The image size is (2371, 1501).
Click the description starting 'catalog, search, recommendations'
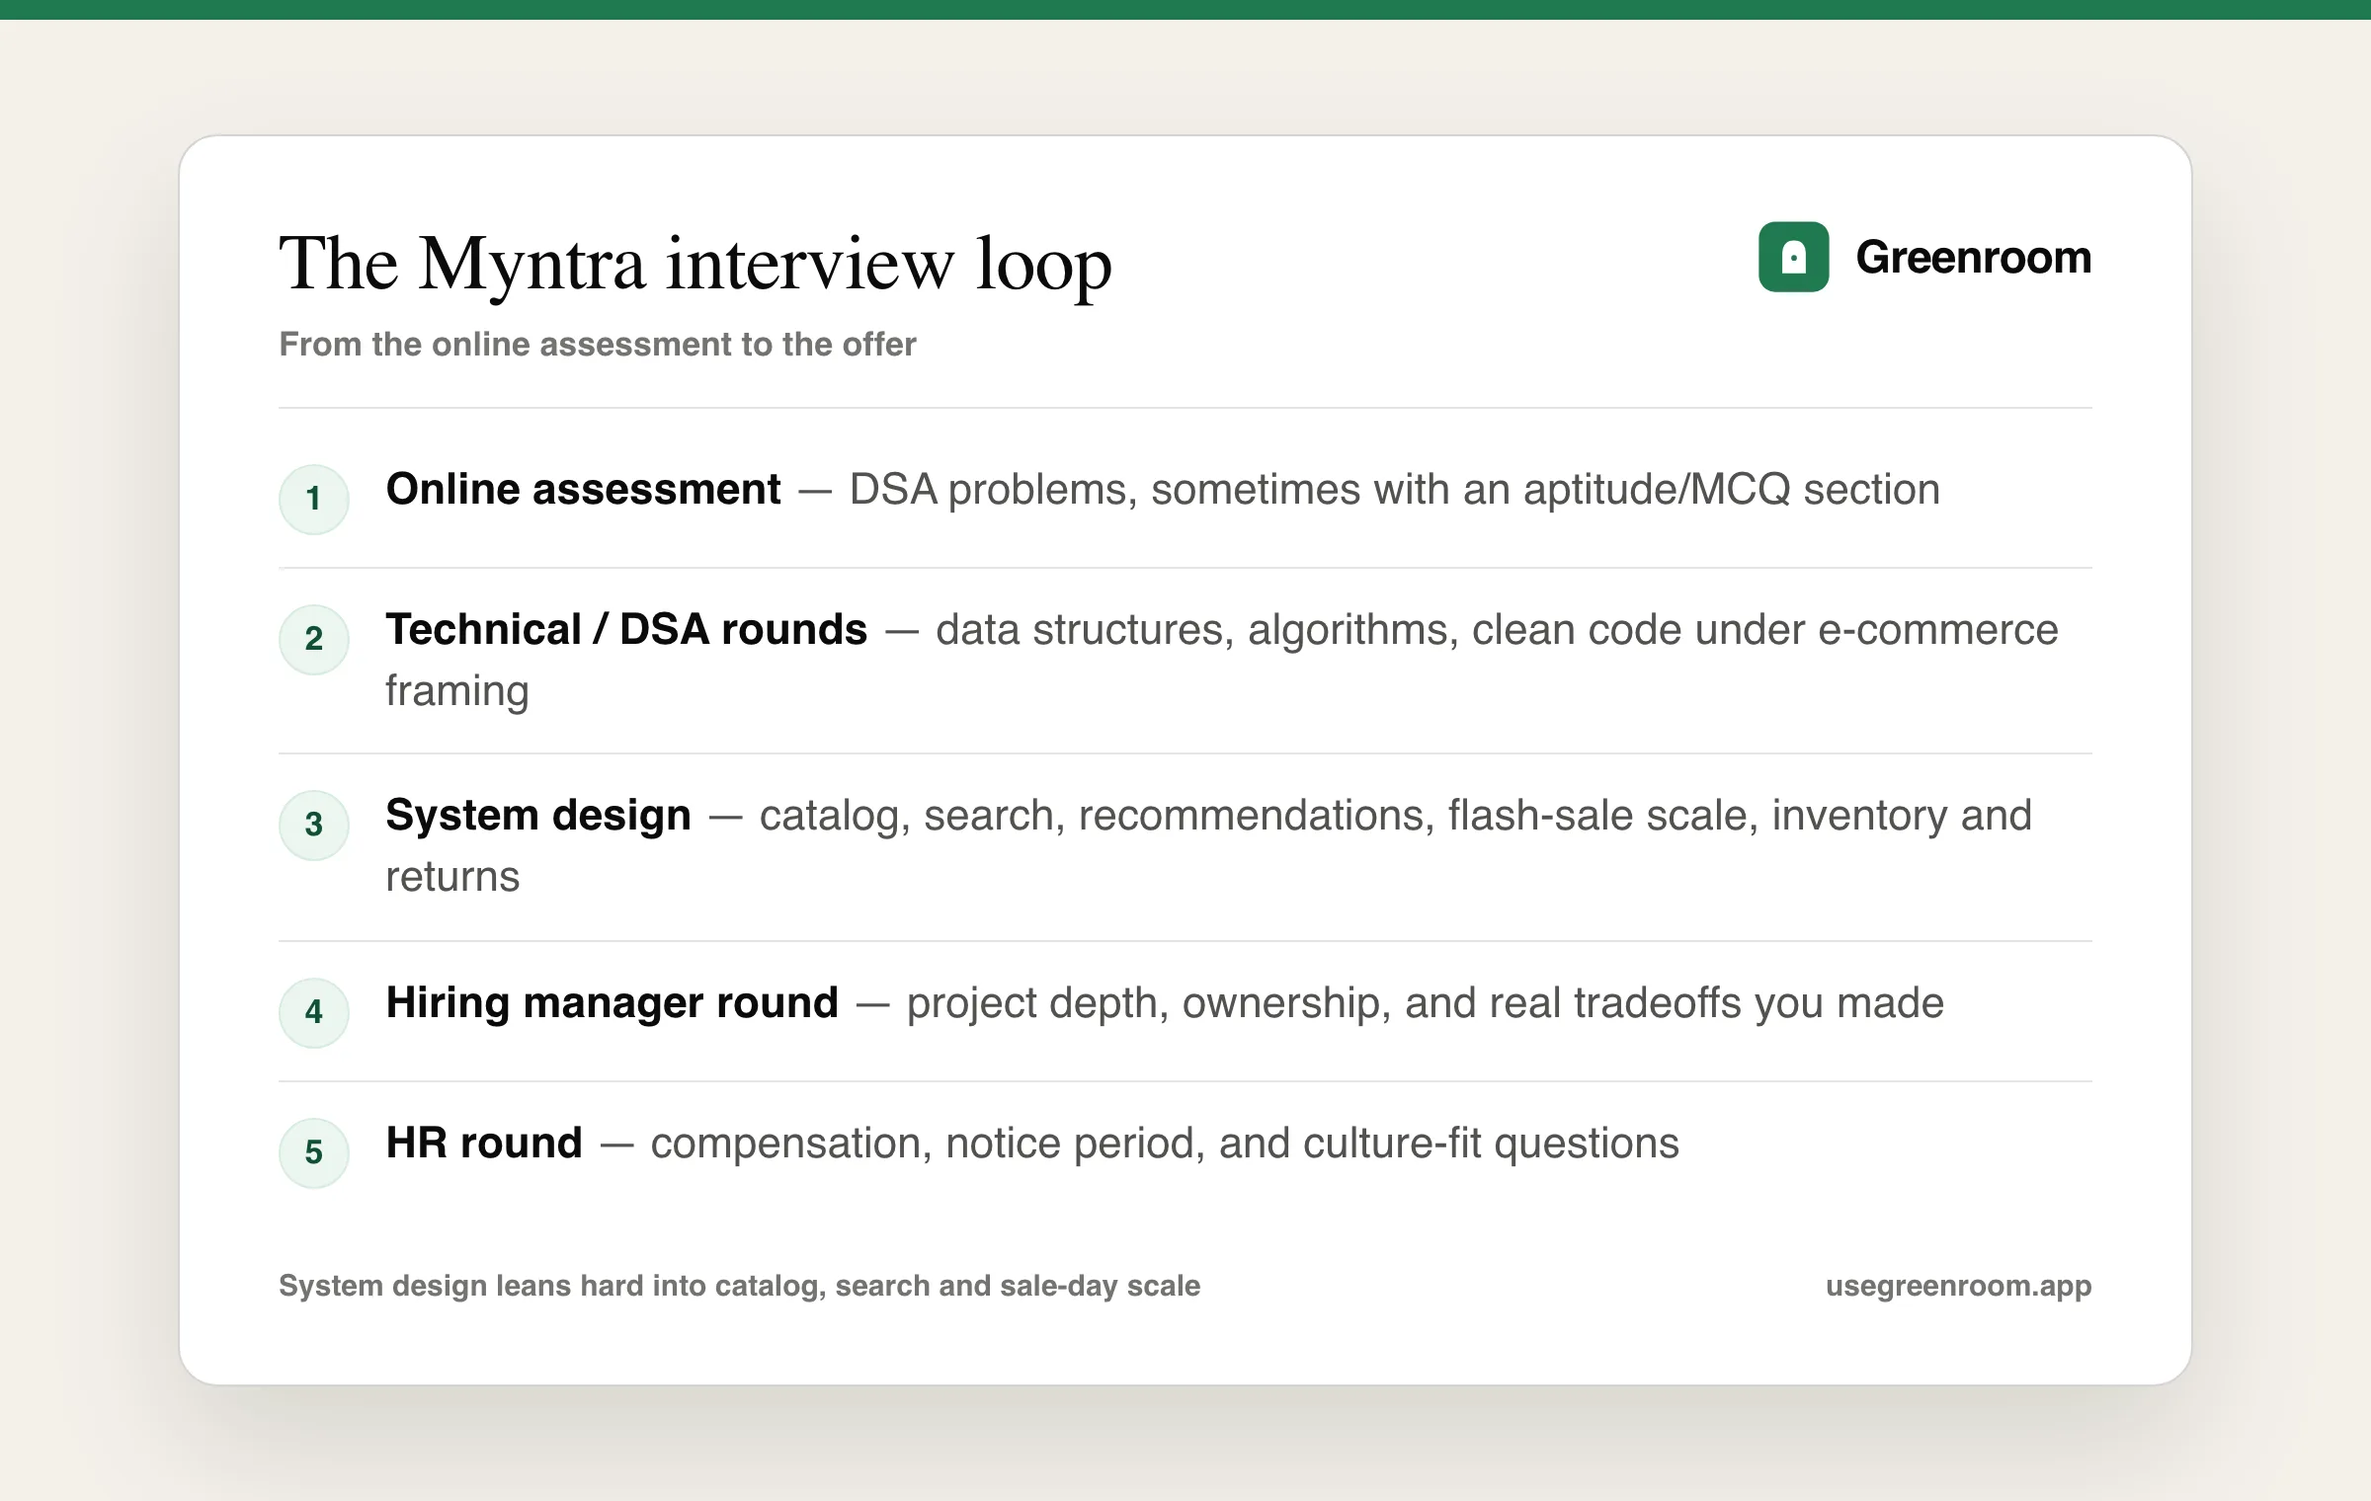(1209, 845)
